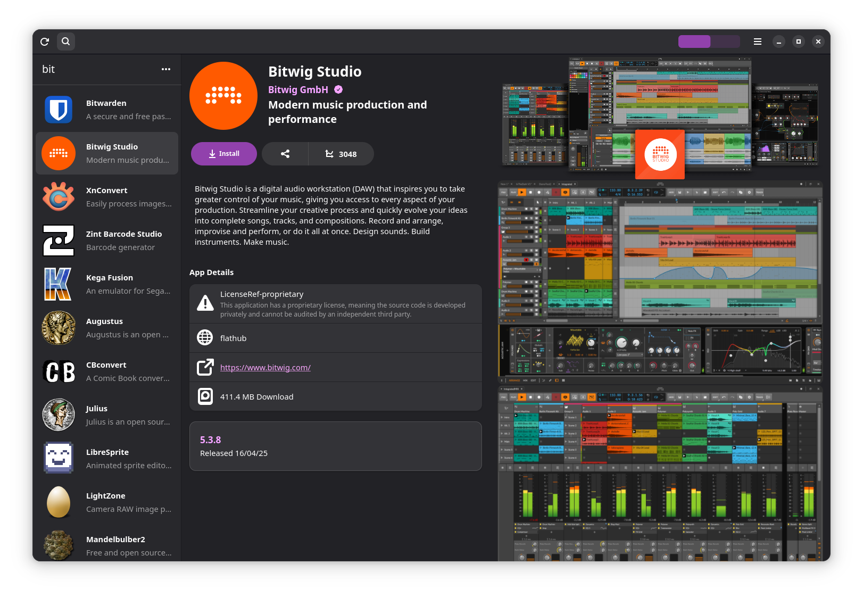Image resolution: width=863 pixels, height=597 pixels.
Task: Toggle the search magnifier button
Action: click(65, 42)
